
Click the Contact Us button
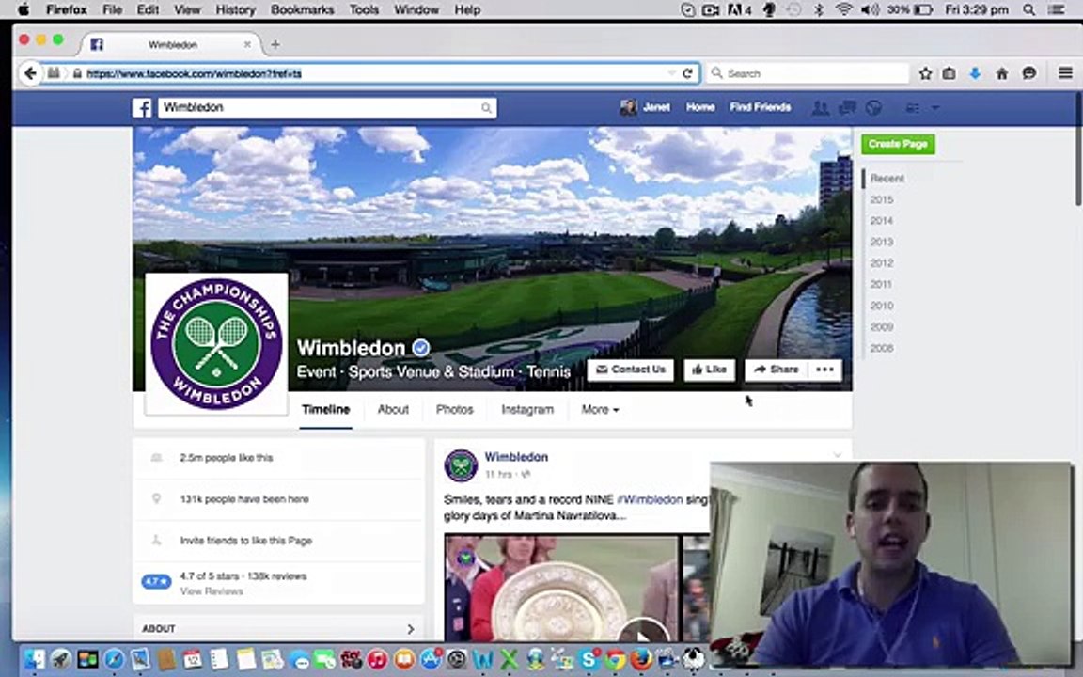pyautogui.click(x=631, y=370)
